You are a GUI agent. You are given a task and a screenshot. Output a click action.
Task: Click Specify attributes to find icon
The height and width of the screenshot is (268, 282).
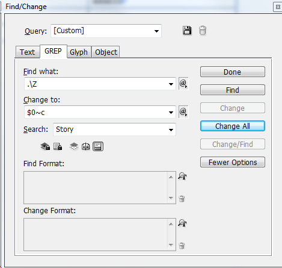click(182, 176)
